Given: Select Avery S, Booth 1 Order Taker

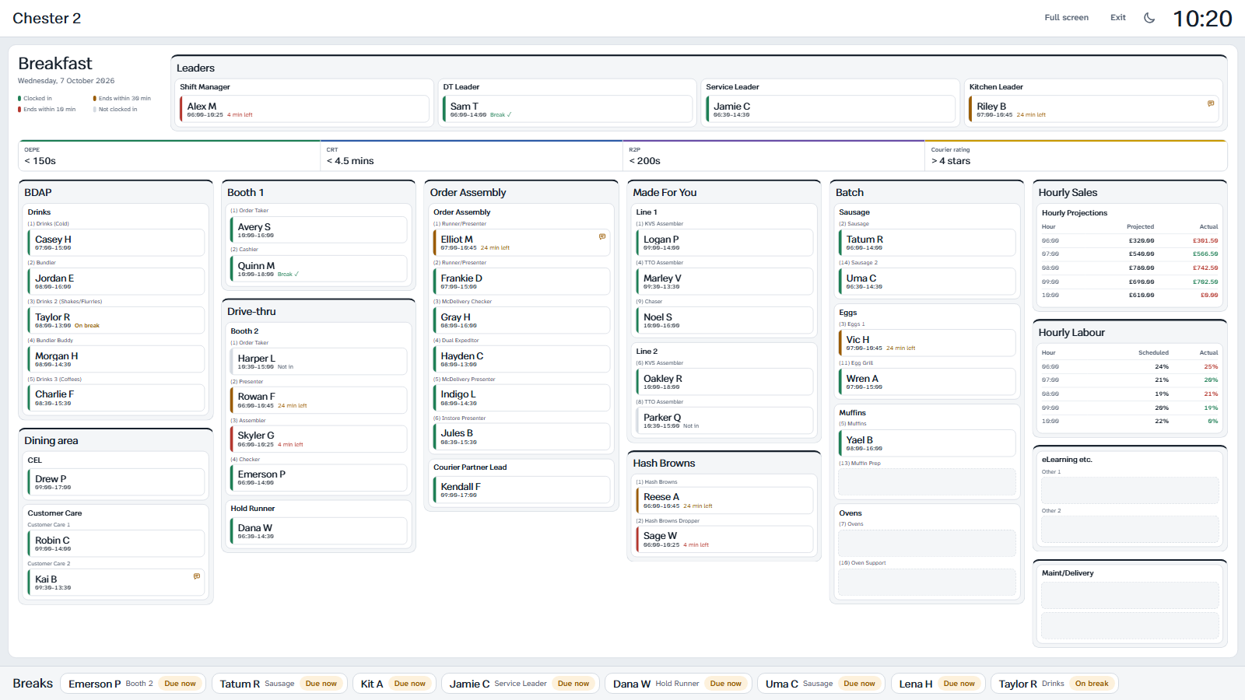Looking at the screenshot, I should 318,229.
